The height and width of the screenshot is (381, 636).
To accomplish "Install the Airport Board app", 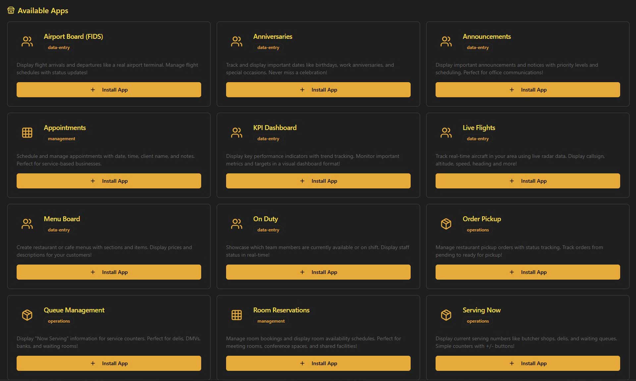I will click(x=109, y=90).
